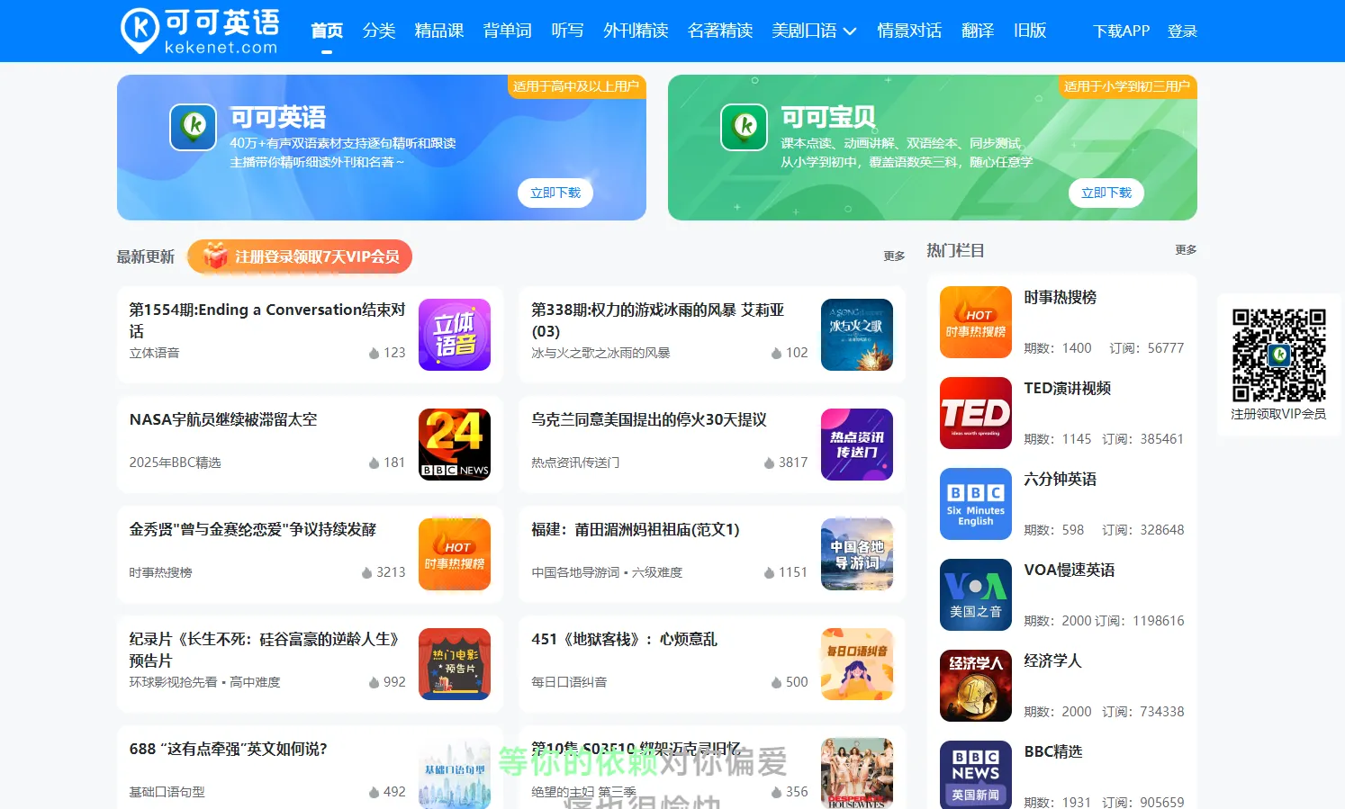
Task: Open the 精品课 menu item
Action: coord(439,31)
